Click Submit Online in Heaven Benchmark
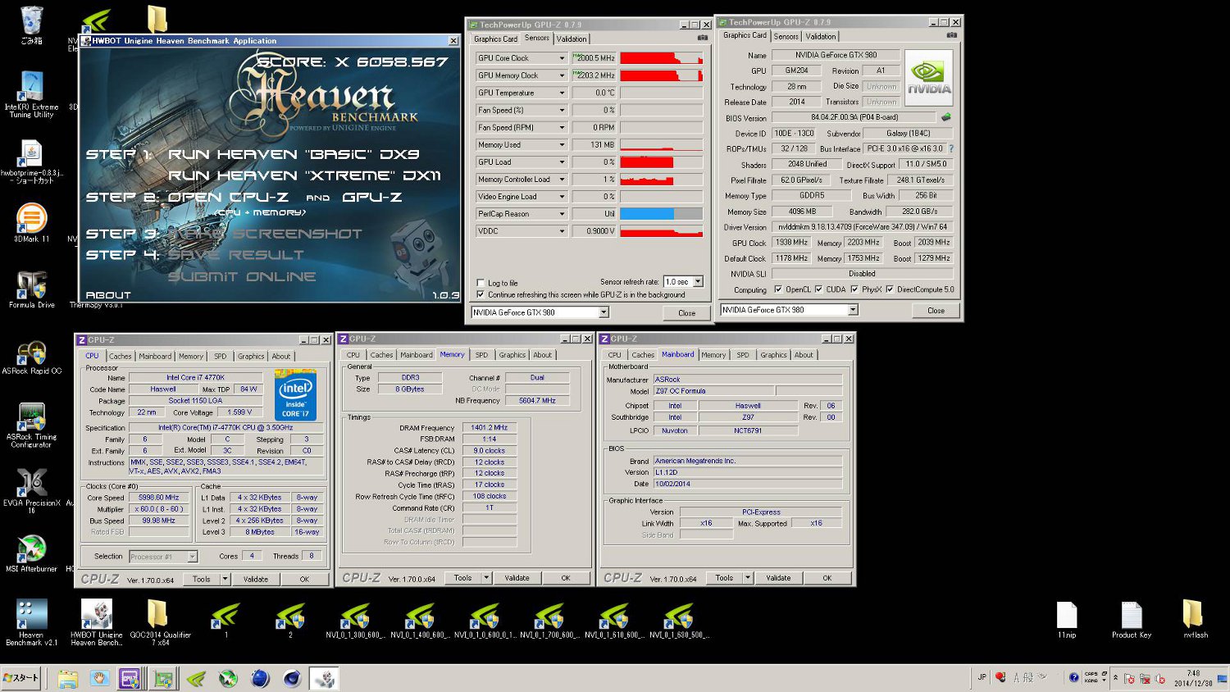1230x692 pixels. point(242,276)
